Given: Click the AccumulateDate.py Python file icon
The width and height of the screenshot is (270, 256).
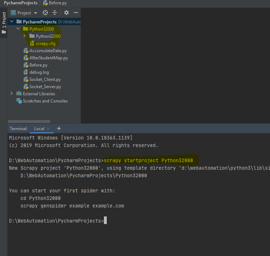Looking at the screenshot, I should click(26, 51).
